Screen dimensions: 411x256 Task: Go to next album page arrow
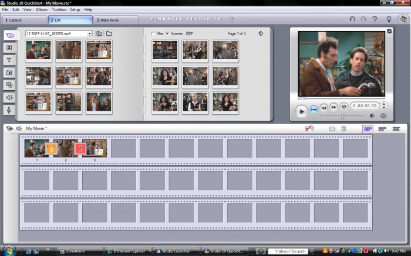(x=261, y=33)
